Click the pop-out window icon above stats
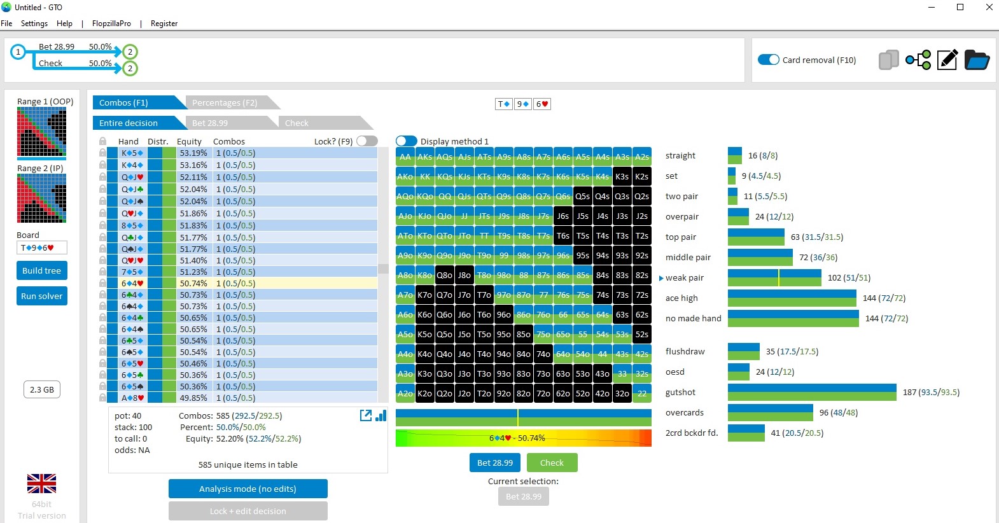This screenshot has width=999, height=523. tap(366, 415)
